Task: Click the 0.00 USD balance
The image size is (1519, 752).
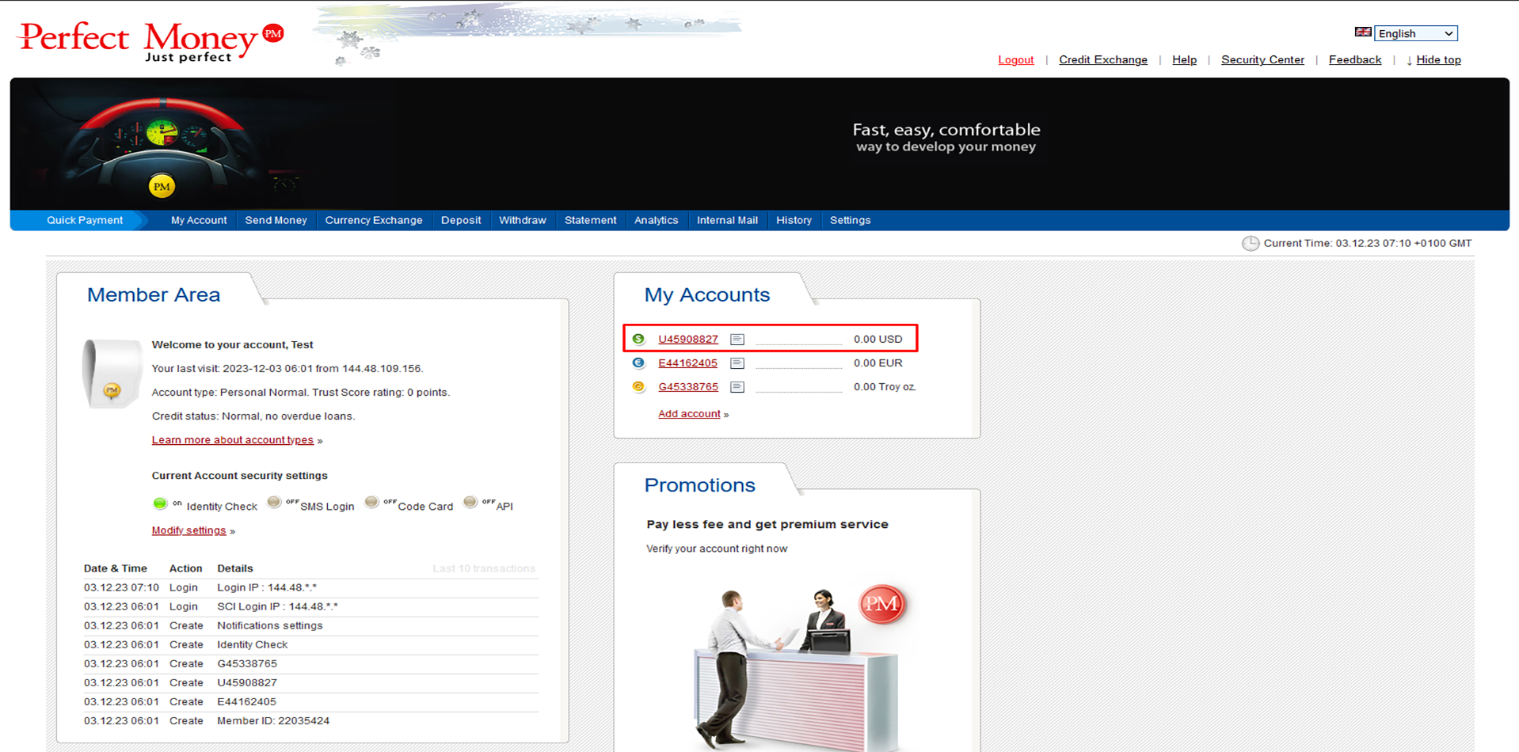Action: click(x=878, y=339)
